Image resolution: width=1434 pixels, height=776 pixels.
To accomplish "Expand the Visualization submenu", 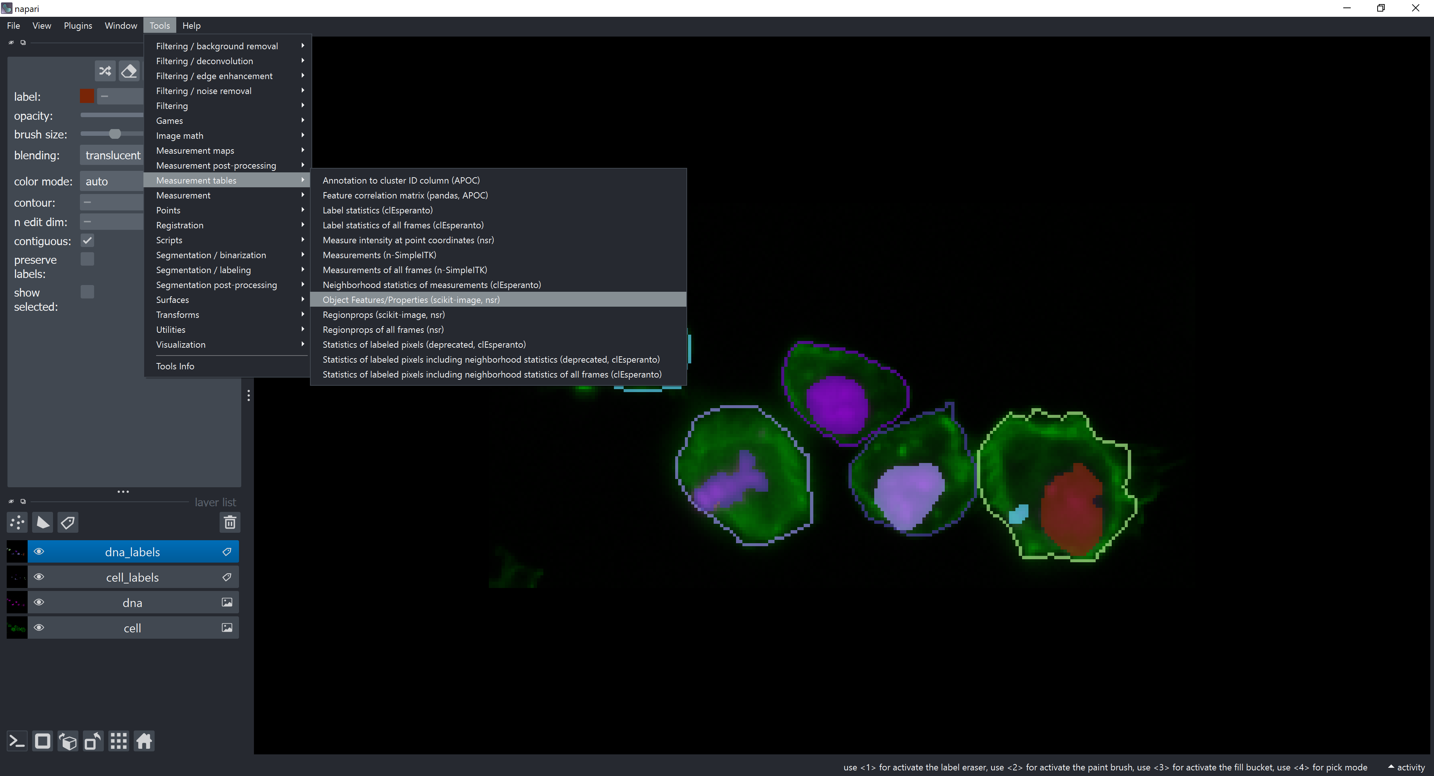I will pyautogui.click(x=227, y=344).
